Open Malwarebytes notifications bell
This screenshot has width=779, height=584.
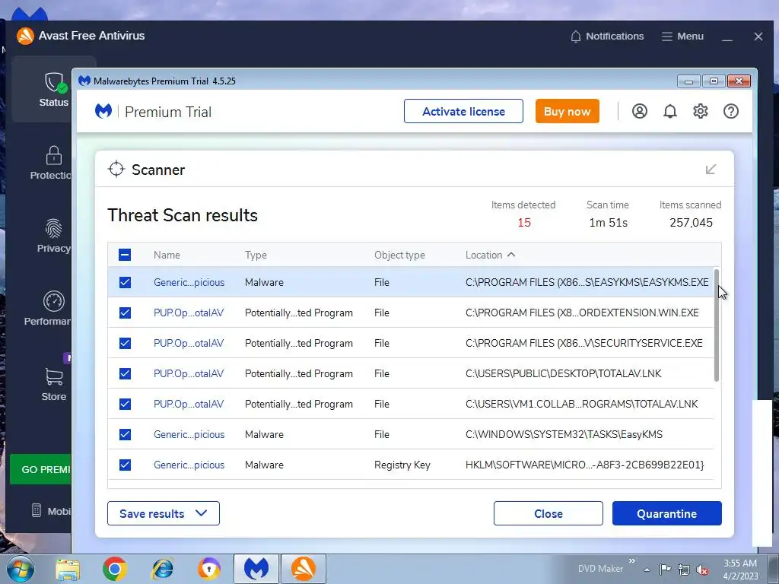(670, 111)
